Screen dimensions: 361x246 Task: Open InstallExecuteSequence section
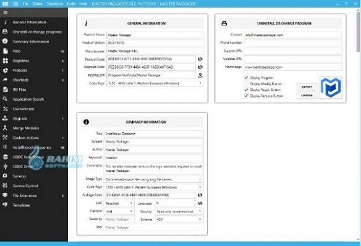point(34,147)
